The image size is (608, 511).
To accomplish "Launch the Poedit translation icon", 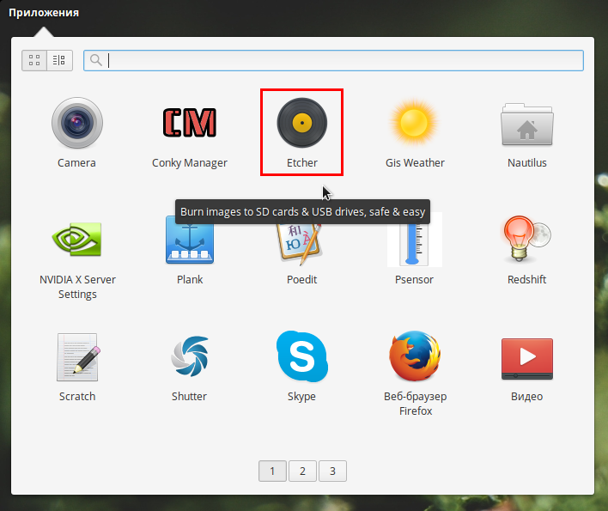I will tap(301, 242).
